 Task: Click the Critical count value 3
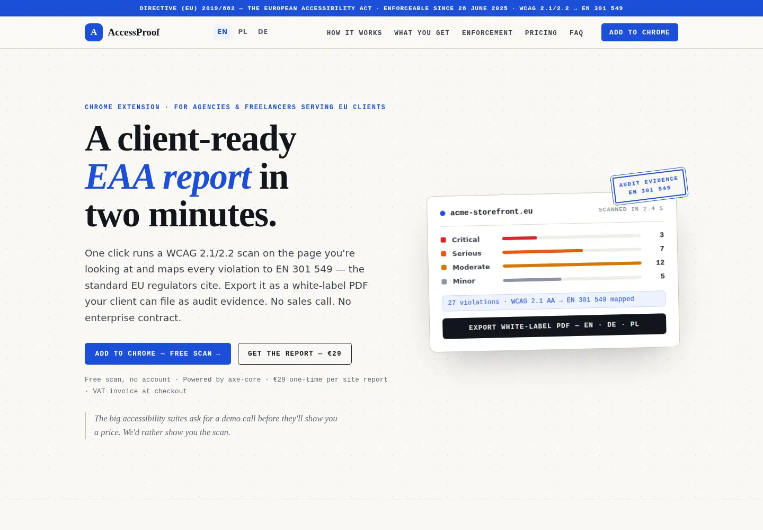[x=662, y=235]
